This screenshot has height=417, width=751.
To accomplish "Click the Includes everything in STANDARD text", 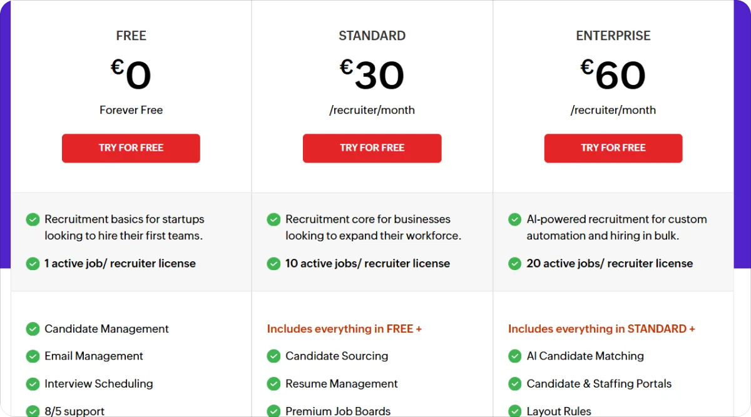I will click(x=601, y=329).
